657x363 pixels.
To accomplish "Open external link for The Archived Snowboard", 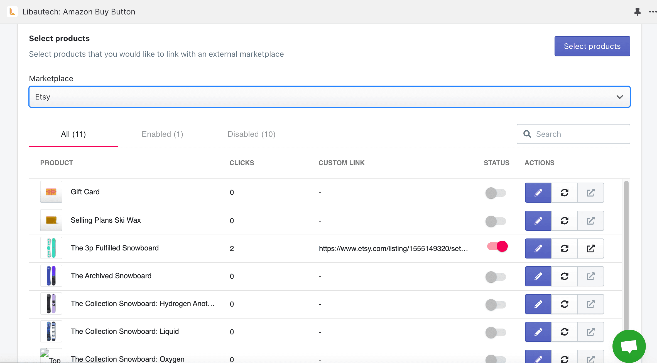I will tap(590, 276).
